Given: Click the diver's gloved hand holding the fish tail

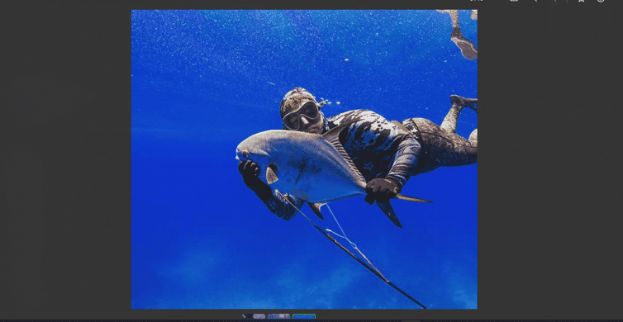Looking at the screenshot, I should (x=382, y=190).
